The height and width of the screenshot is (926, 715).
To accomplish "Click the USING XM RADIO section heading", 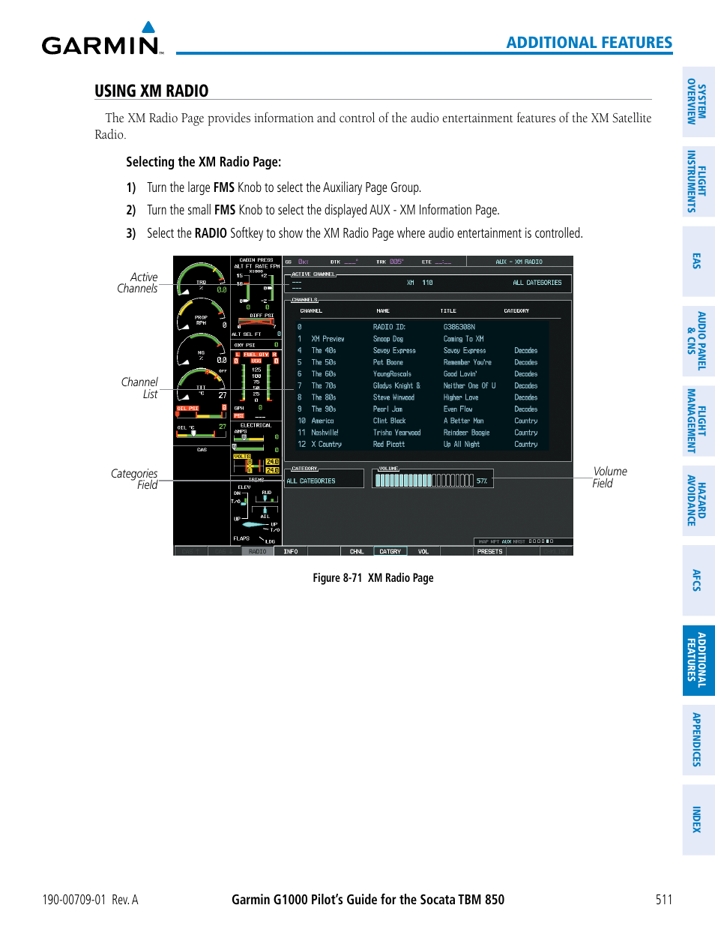I will 151,91.
